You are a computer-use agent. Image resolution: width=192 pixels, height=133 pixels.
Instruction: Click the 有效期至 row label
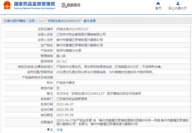pos(47,115)
